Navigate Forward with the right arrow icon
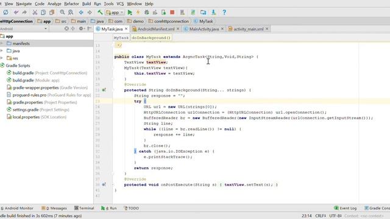Image resolution: width=390 pixels, height=219 pixels. point(90,12)
